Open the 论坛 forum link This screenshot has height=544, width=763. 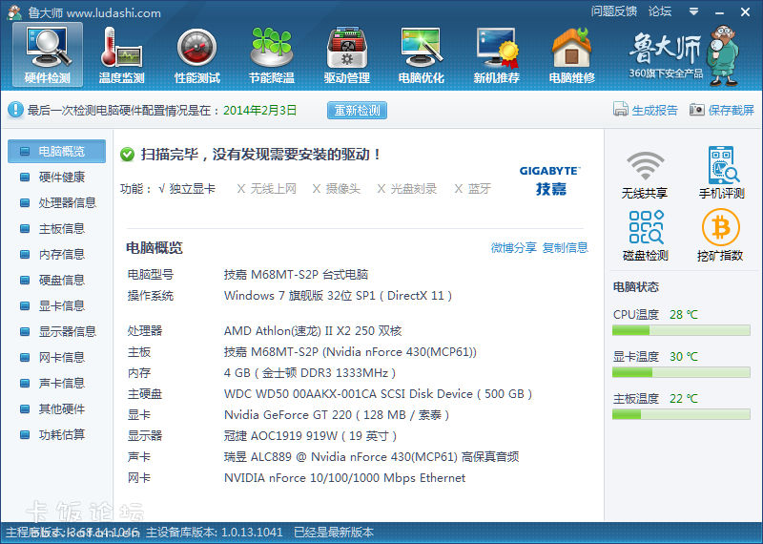click(660, 11)
